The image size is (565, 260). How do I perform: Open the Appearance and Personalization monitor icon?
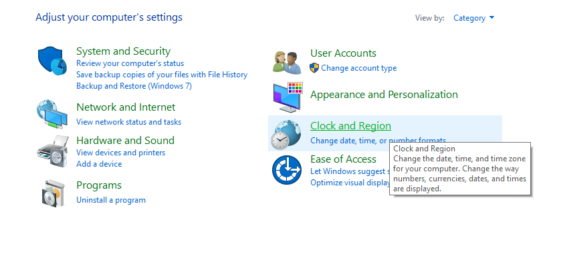[288, 97]
